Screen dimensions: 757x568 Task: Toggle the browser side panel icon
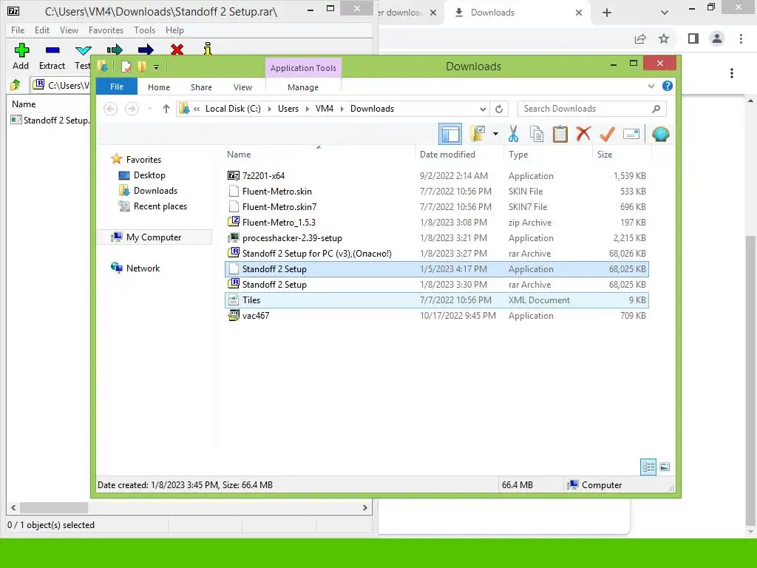coord(693,38)
